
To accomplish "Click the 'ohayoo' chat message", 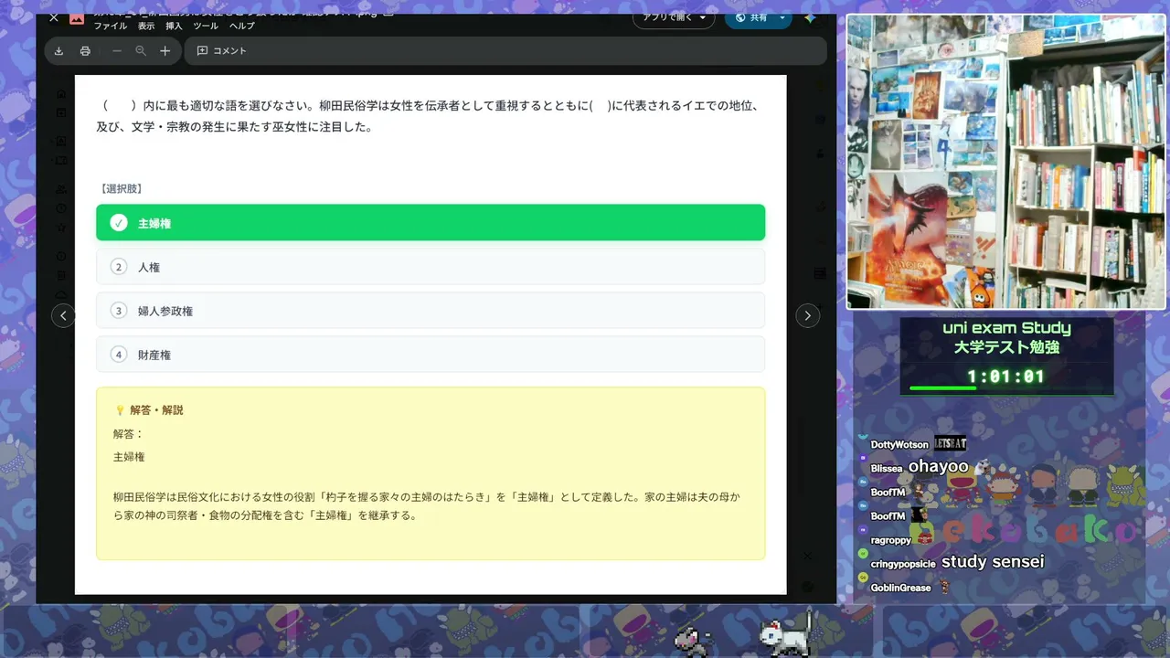I will click(938, 467).
